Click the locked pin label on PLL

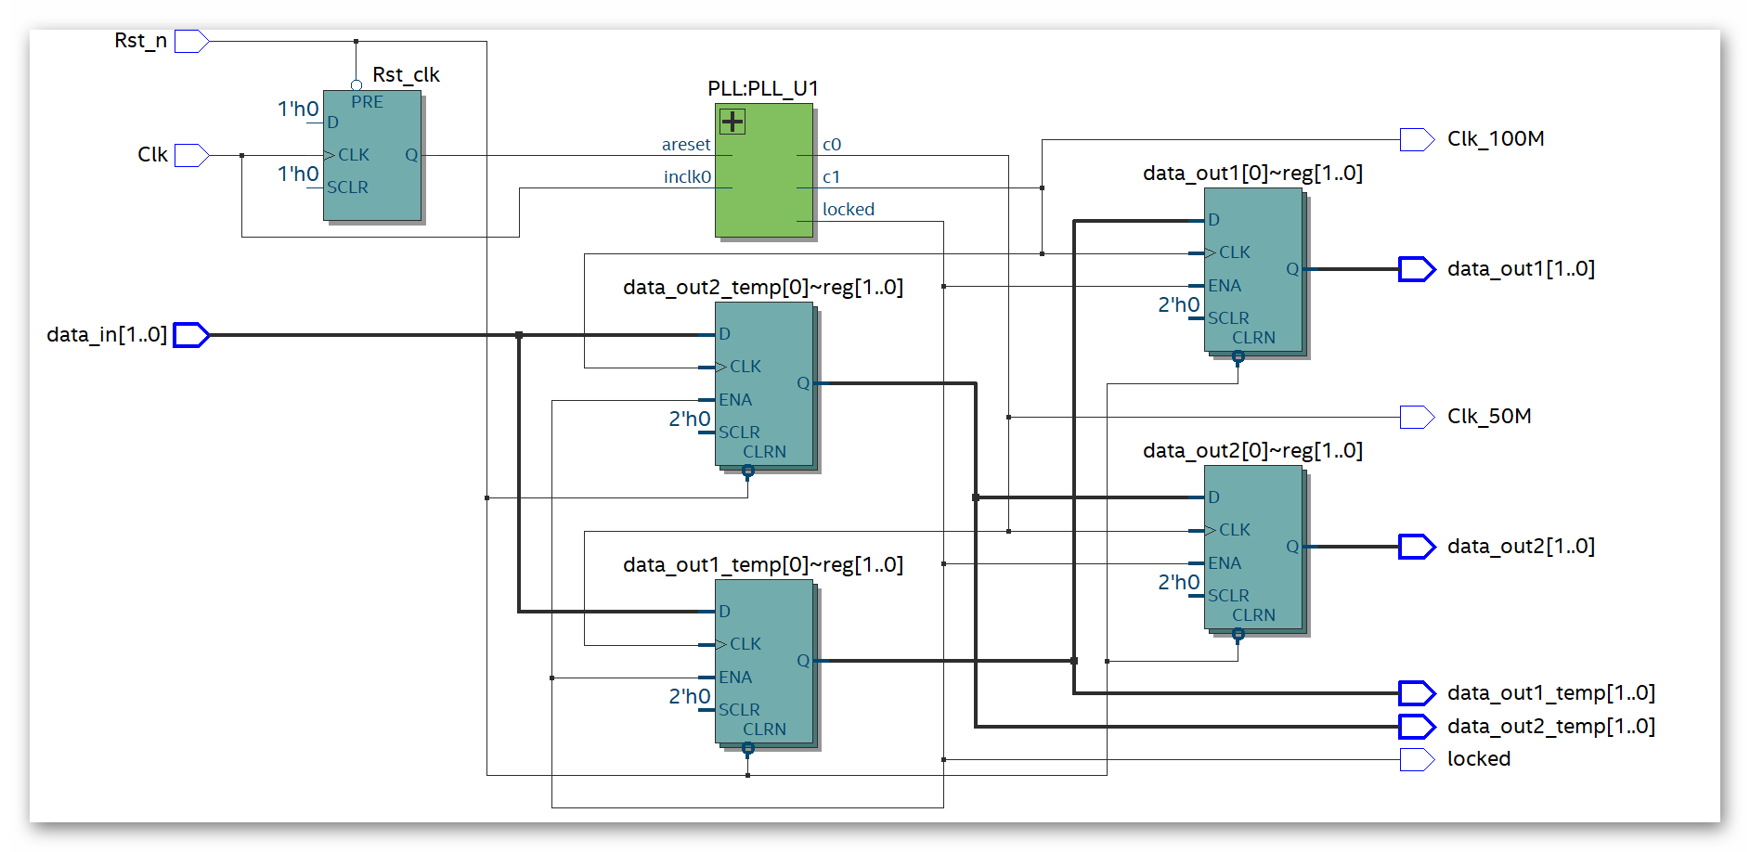[x=848, y=210]
